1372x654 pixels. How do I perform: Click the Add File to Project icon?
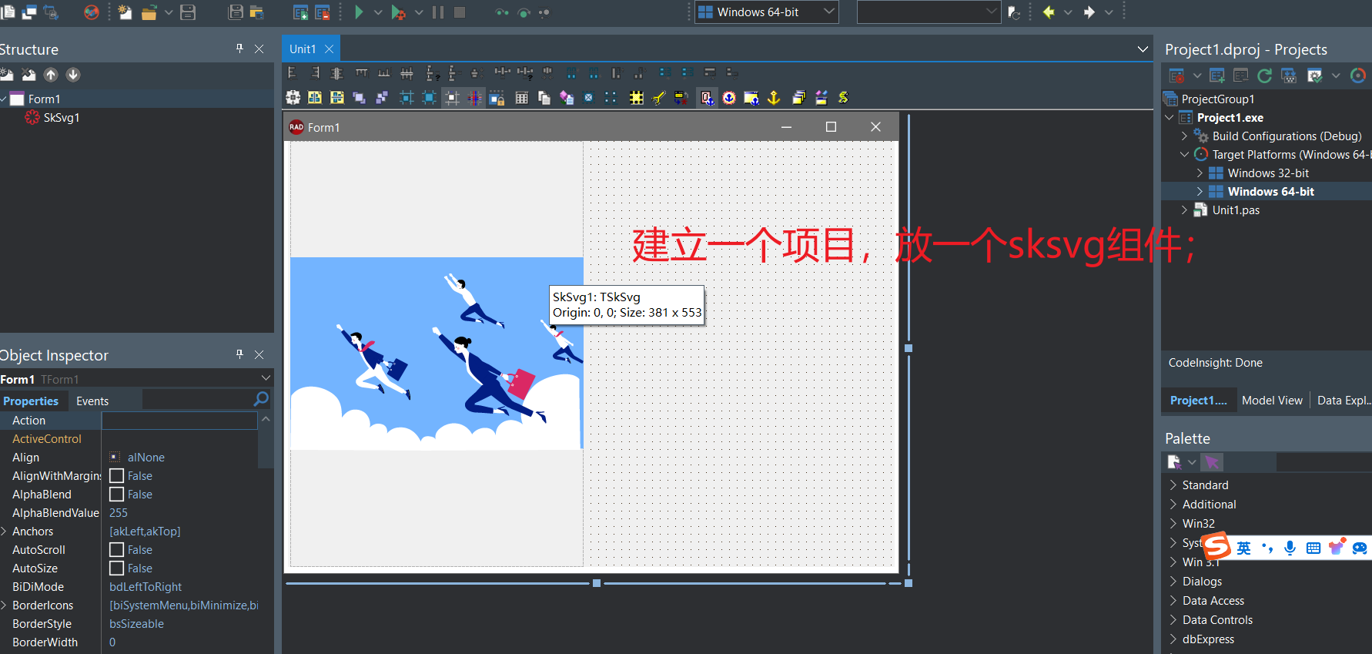pos(301,12)
